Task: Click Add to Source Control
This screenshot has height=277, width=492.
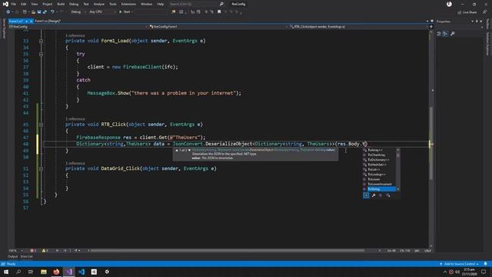Action: click(x=460, y=264)
